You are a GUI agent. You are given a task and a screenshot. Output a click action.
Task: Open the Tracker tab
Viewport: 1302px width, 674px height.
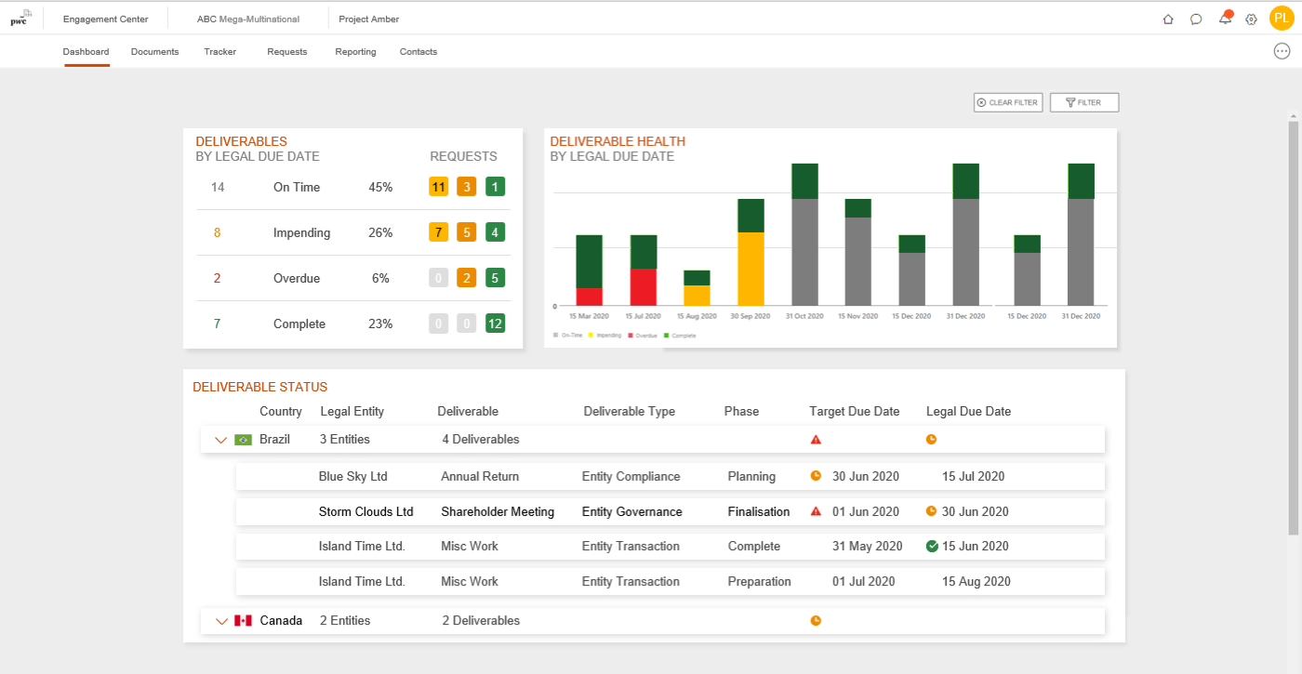(x=220, y=52)
